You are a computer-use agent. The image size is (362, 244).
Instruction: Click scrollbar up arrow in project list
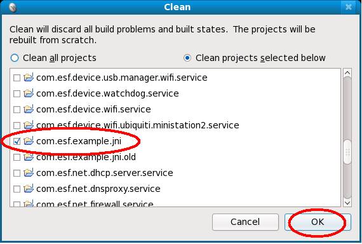[x=347, y=73]
